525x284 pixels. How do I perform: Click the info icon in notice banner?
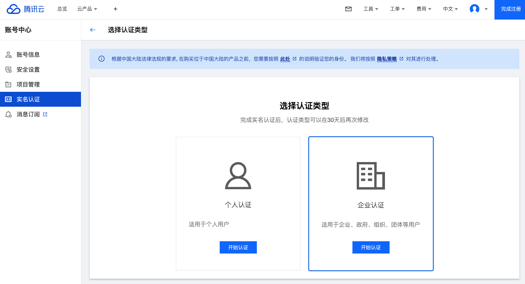pos(102,59)
